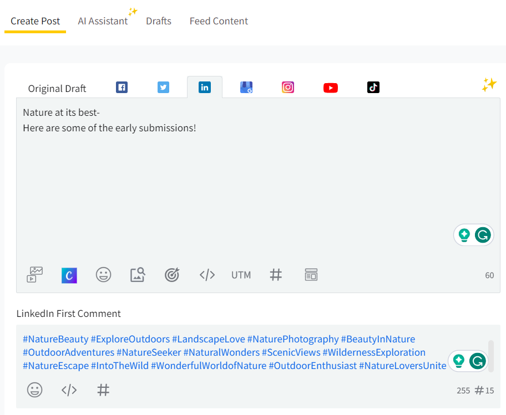Click the Grammarly icon in the post editor
This screenshot has width=506, height=415.
click(x=483, y=235)
